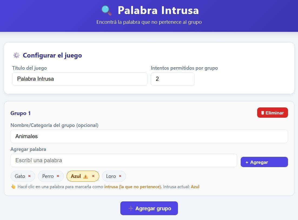Screen dimensions: 298x220
Task: Remove the word Perro with its x
Action: point(58,176)
